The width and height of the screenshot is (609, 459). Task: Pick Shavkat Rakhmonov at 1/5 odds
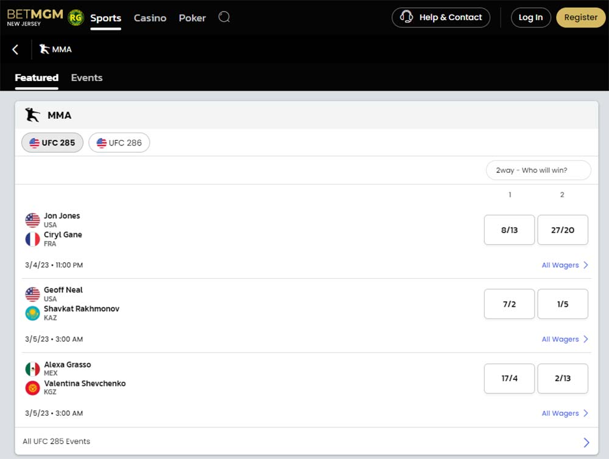click(x=562, y=304)
